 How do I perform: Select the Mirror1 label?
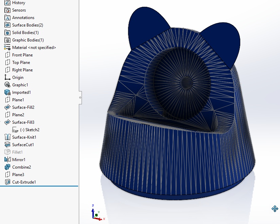(x=19, y=160)
